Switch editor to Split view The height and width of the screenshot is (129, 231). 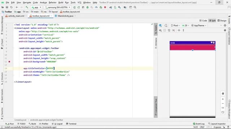tap(212, 21)
